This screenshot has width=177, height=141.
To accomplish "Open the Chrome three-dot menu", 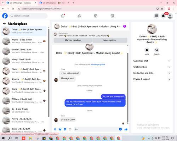I will (x=174, y=8).
